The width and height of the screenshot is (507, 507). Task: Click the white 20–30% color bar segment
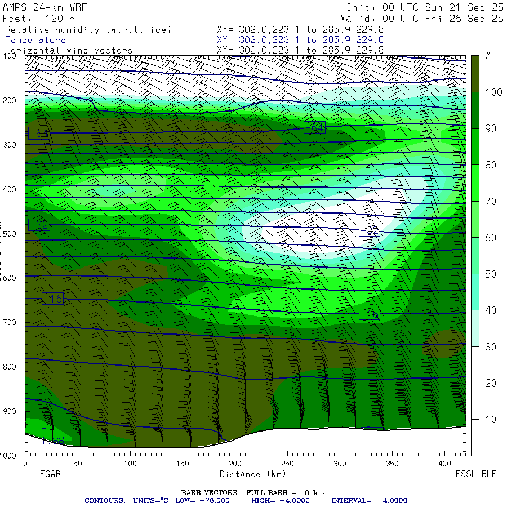[475, 365]
